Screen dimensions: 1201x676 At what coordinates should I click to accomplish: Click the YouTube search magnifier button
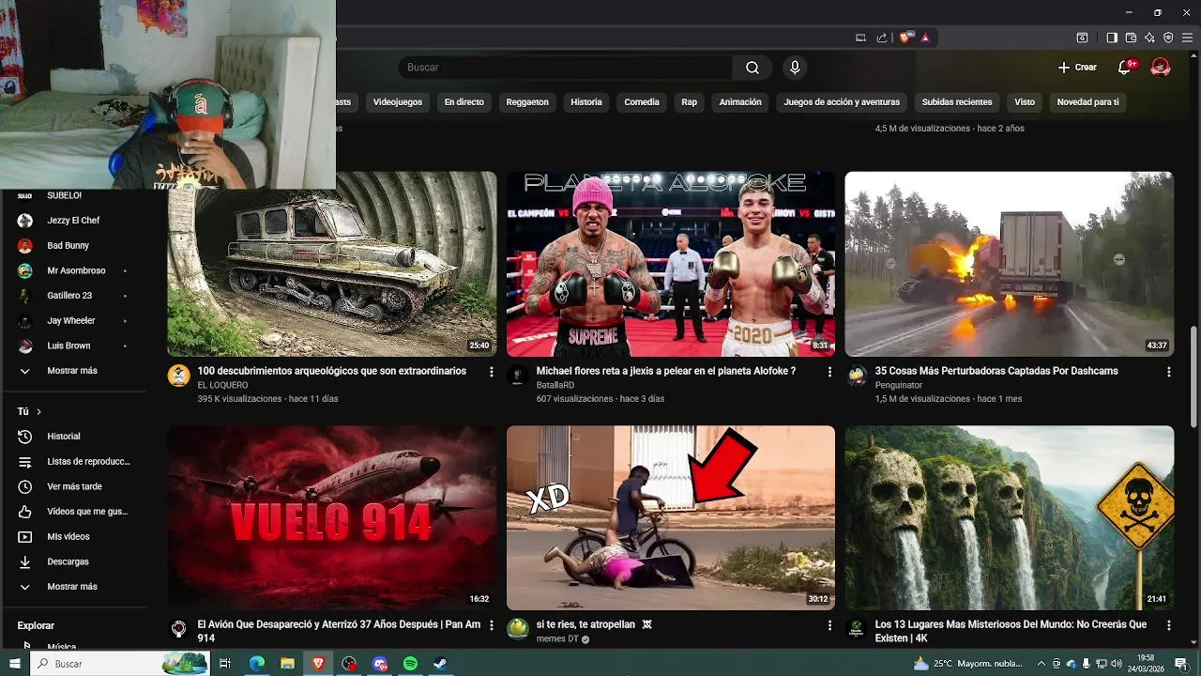tap(753, 68)
